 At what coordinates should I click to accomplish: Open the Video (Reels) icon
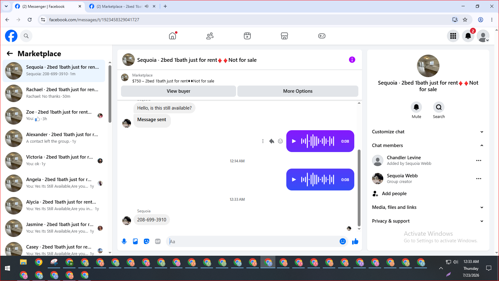pos(247,36)
